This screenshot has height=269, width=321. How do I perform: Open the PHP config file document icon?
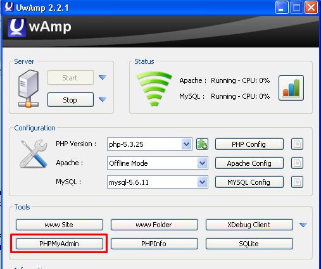point(297,144)
